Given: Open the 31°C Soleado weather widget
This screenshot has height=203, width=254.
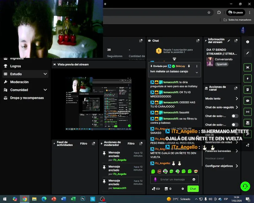Looking at the screenshot, I should coord(179,199).
